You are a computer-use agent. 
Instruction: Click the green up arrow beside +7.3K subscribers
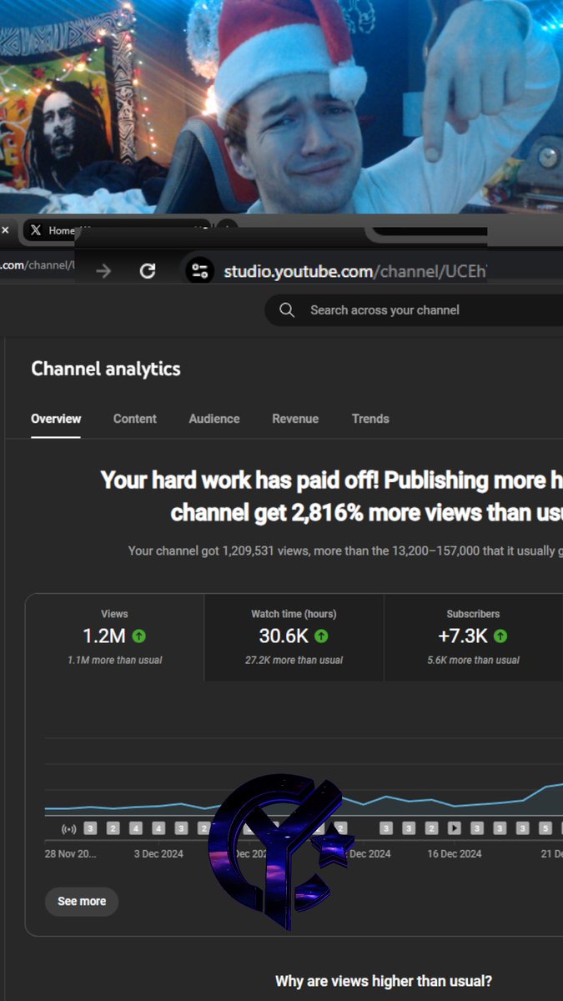click(x=500, y=636)
